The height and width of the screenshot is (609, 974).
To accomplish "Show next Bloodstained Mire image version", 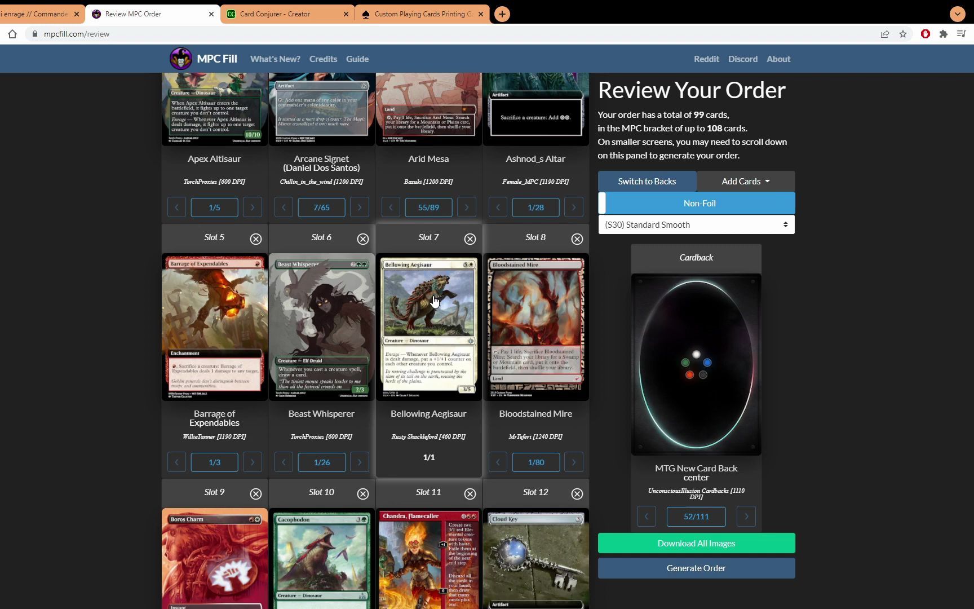I will [x=574, y=462].
